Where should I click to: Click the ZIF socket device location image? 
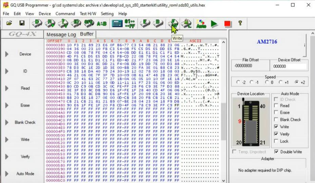251,122
